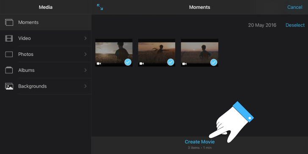The image size is (308, 154).
Task: Open the Video category
Action: [46, 38]
